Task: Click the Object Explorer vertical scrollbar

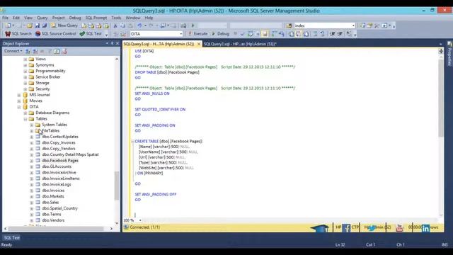Action: [117, 185]
